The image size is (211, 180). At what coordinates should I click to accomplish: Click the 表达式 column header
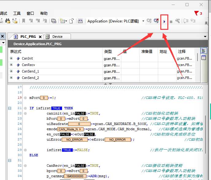(x=16, y=51)
